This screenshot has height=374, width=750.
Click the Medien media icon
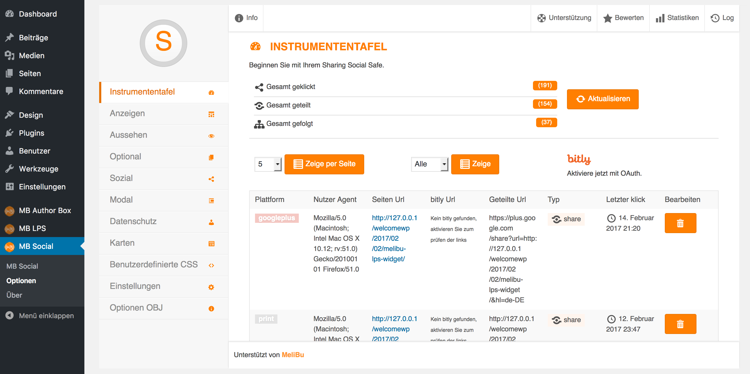point(9,55)
